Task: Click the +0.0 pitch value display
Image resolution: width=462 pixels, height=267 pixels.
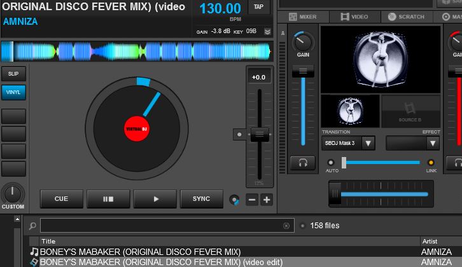Action: pos(259,77)
